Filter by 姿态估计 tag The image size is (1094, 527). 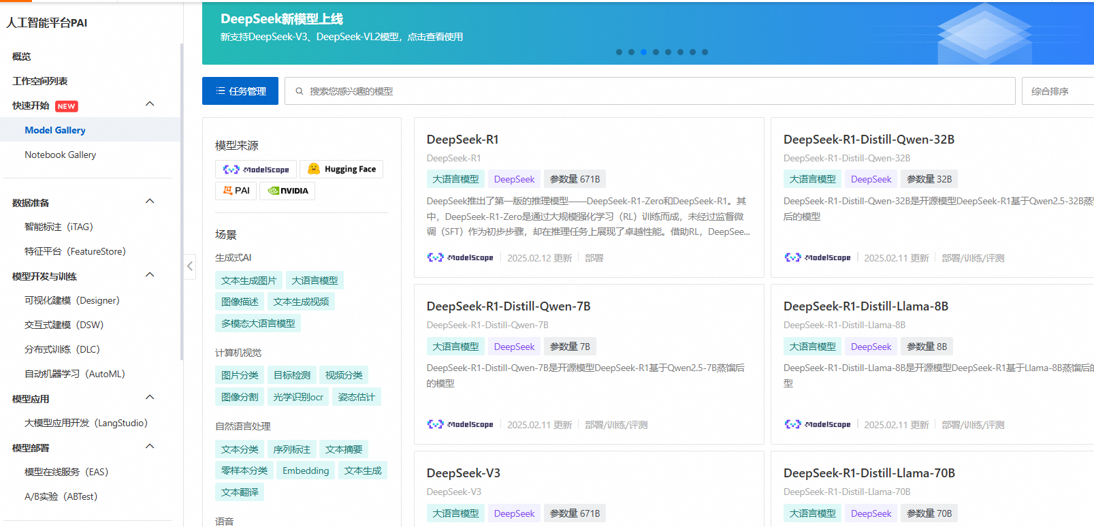click(x=357, y=397)
